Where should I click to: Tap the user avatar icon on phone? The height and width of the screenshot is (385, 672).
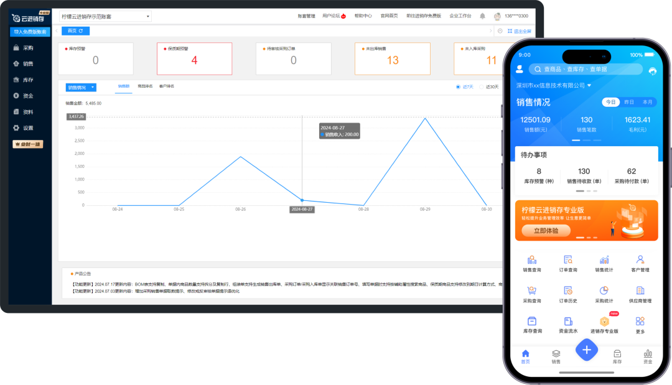coord(520,69)
